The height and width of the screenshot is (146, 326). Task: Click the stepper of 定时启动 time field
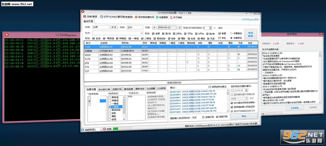tap(246, 90)
